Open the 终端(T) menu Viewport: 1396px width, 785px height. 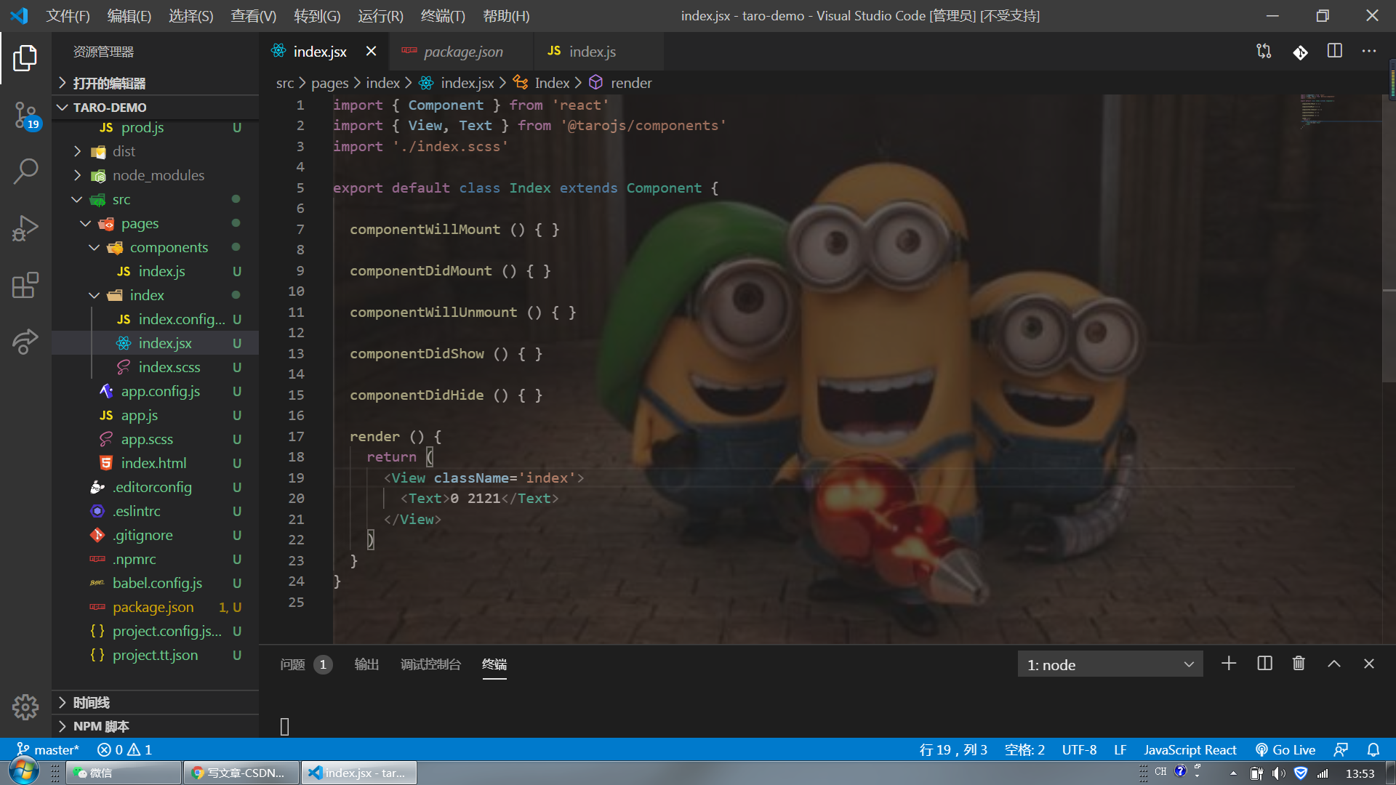(x=442, y=16)
